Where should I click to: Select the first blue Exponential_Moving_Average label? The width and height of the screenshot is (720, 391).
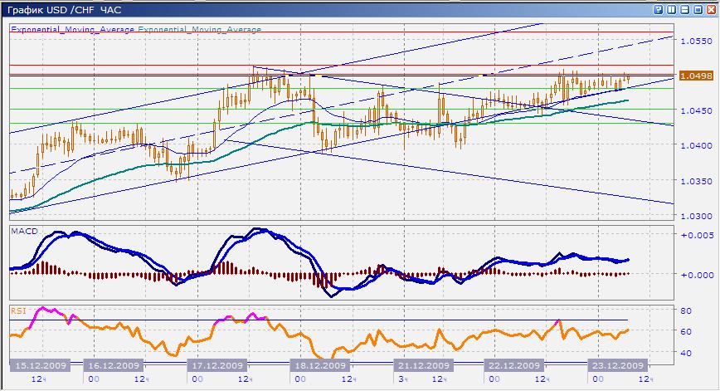72,29
